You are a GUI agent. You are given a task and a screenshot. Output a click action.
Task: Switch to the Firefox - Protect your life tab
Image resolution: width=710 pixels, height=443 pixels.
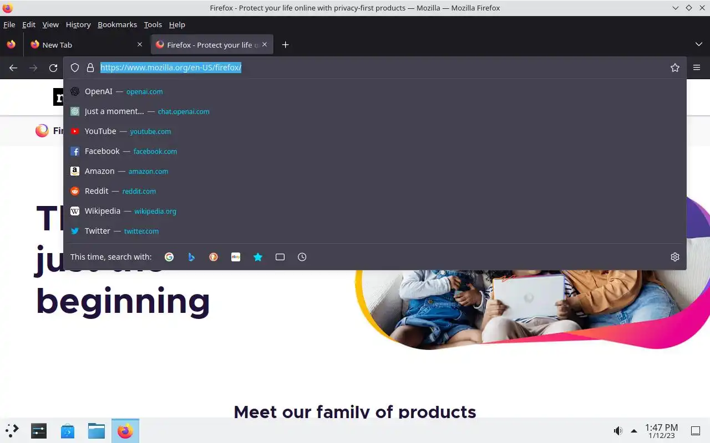click(x=212, y=45)
